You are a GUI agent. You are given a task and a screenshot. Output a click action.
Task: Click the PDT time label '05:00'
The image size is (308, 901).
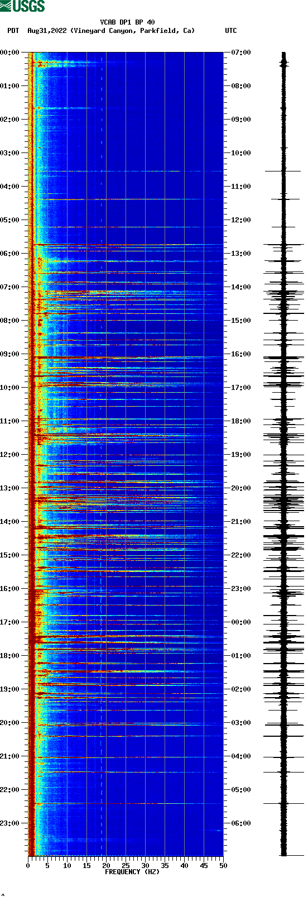(x=9, y=220)
